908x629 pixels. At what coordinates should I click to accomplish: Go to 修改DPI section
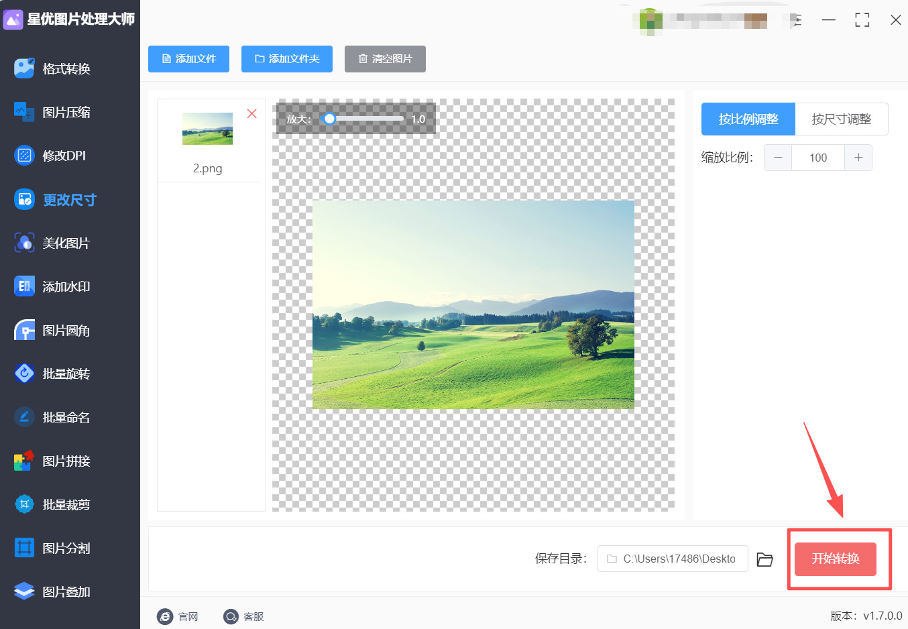64,156
